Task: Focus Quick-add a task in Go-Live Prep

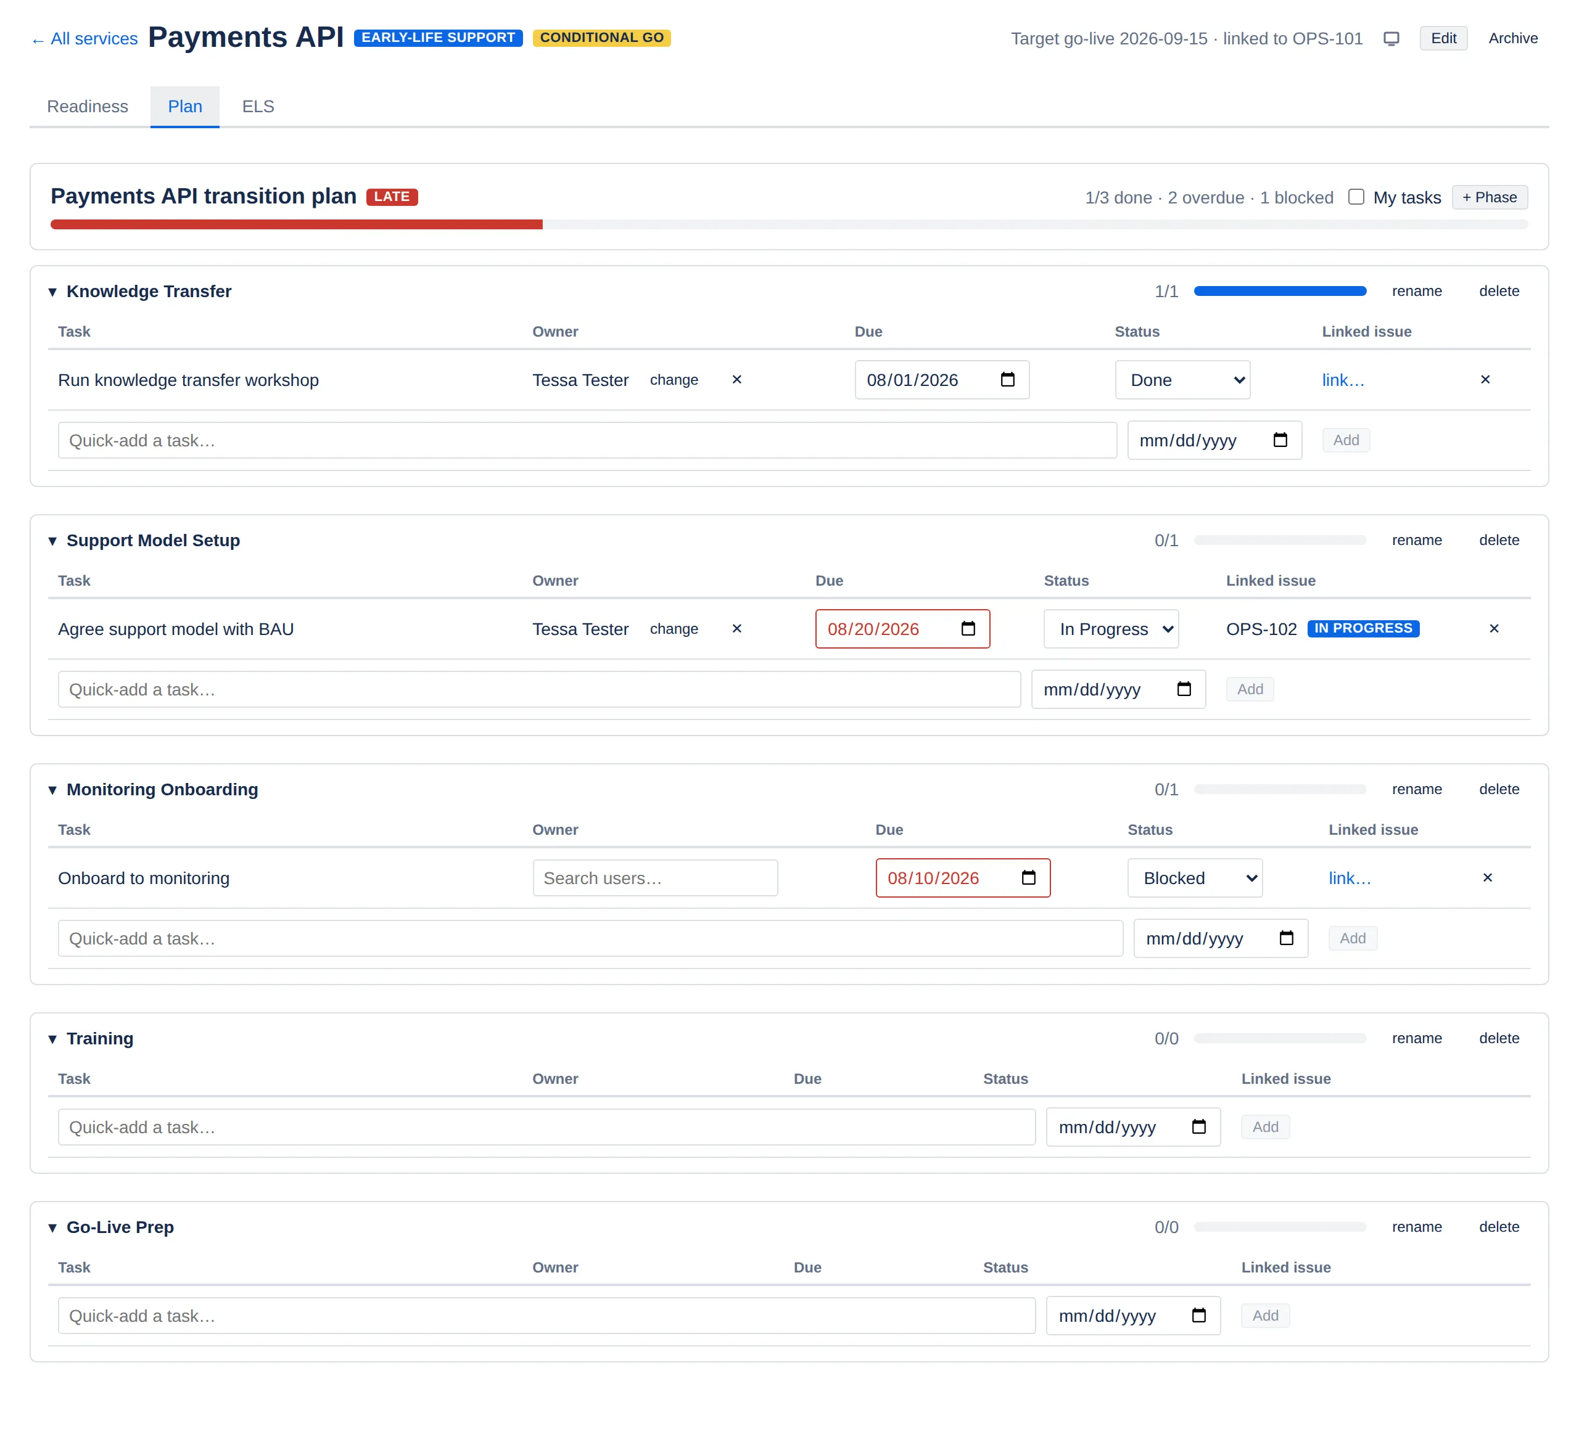Action: (x=546, y=1315)
